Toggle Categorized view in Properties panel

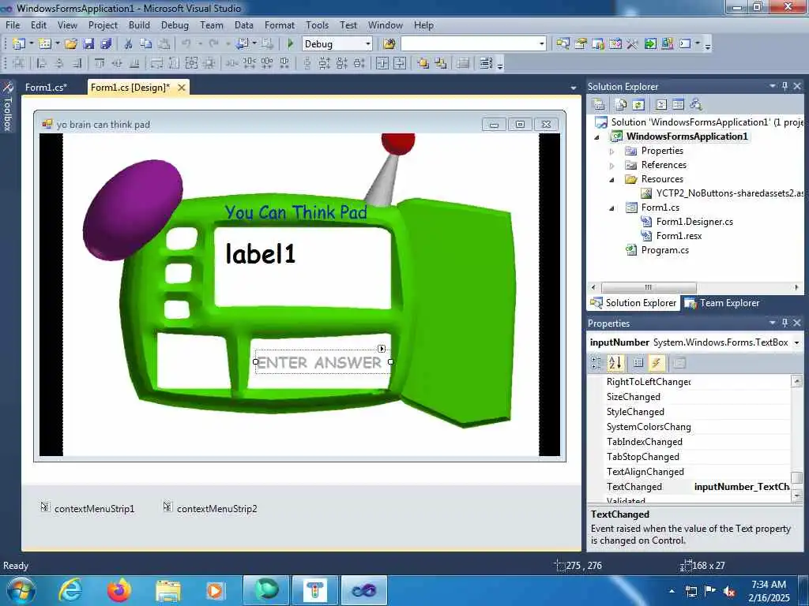[596, 363]
